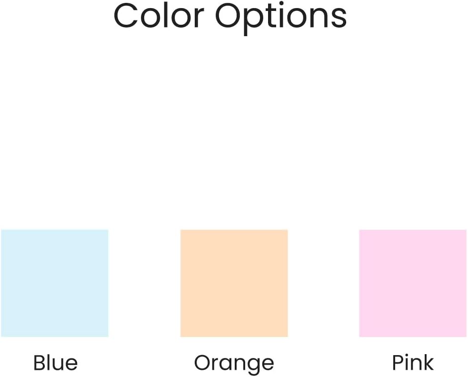Screen dimensions: 468x377
Task: Choose the swatch above the Blue label
Action: (x=55, y=283)
